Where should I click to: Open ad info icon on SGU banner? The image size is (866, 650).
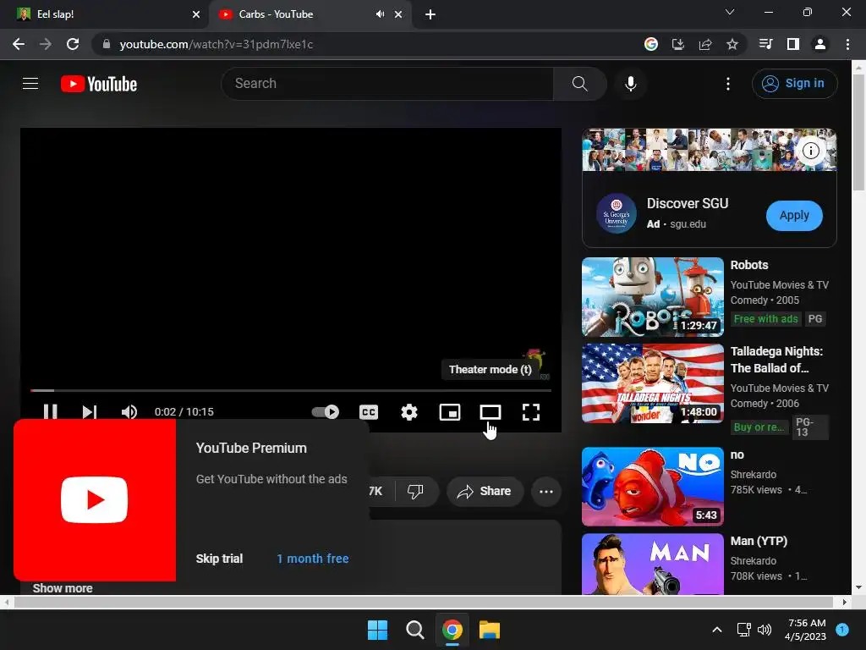[x=810, y=151]
